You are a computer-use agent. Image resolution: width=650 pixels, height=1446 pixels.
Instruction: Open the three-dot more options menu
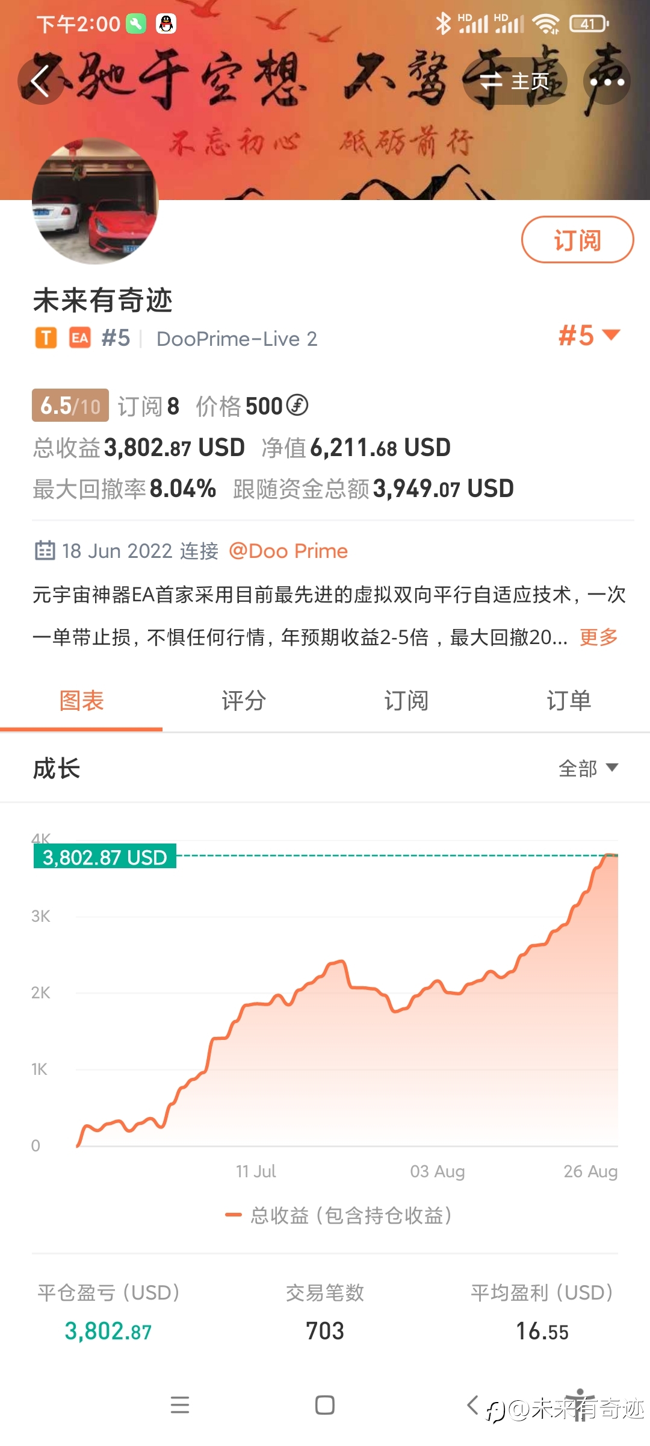[607, 81]
